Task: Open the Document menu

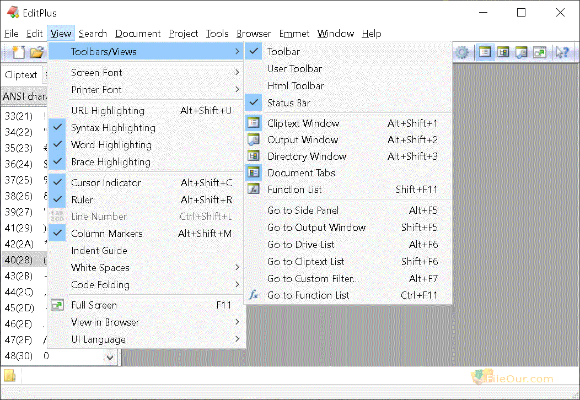Action: (138, 34)
